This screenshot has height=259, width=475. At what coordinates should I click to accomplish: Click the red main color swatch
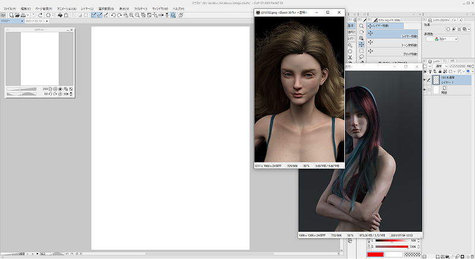coord(375,255)
